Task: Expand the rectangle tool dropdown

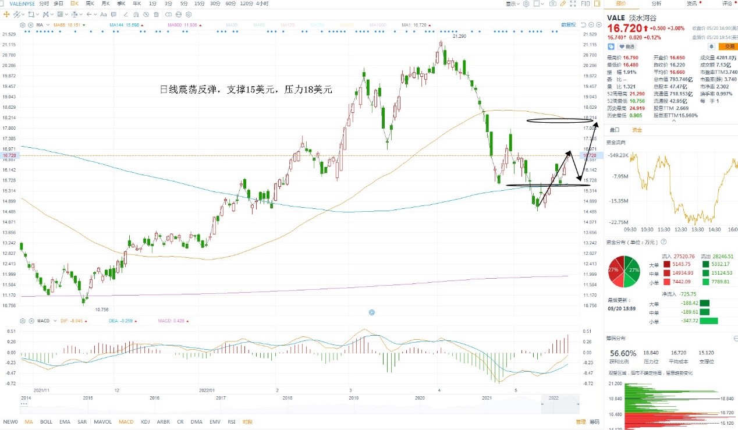Action: tap(37, 14)
